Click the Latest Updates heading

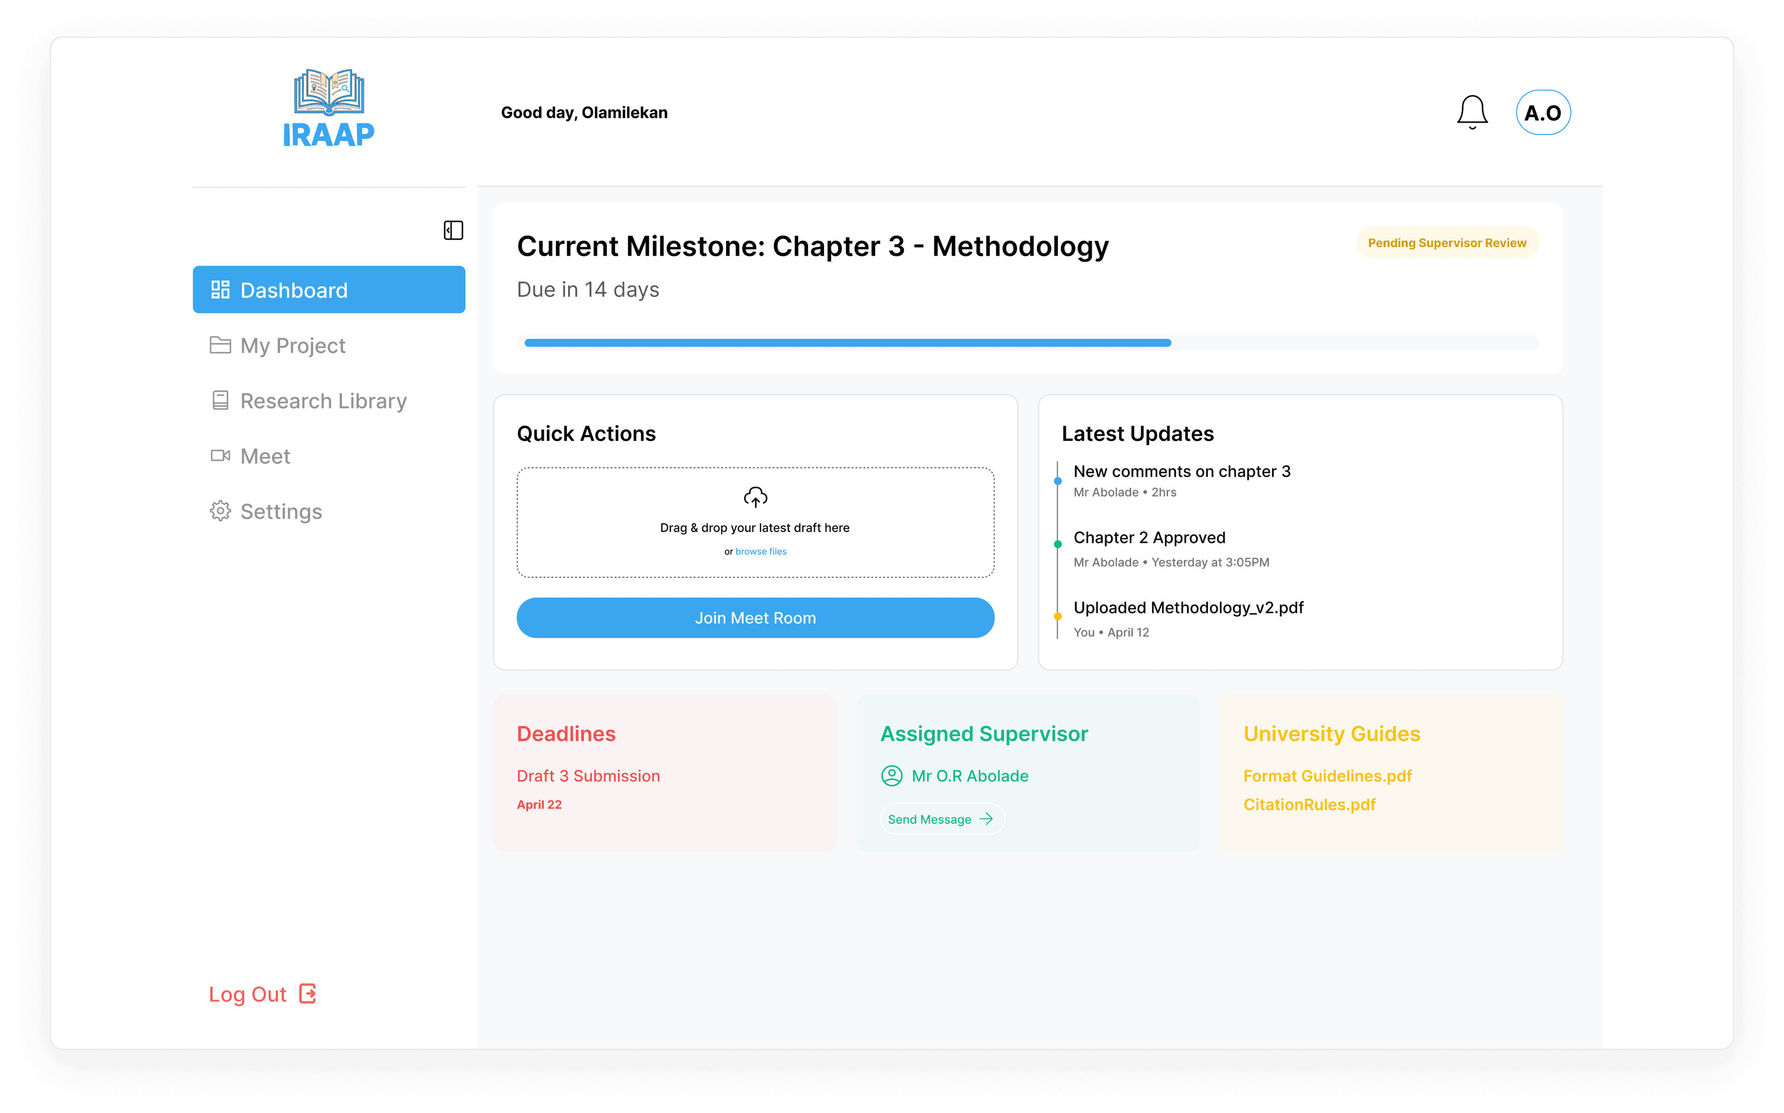coord(1137,433)
